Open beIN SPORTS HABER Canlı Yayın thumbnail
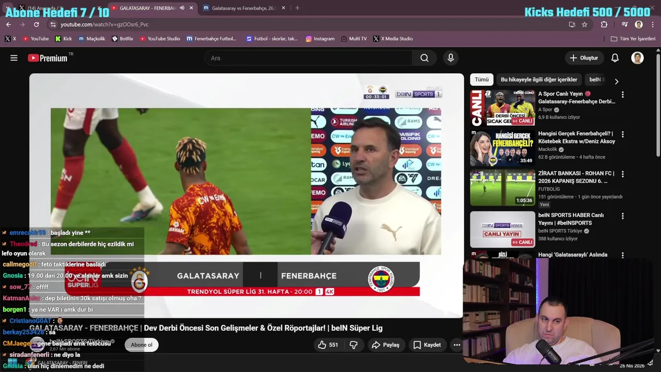This screenshot has height=372, width=661. click(x=502, y=229)
